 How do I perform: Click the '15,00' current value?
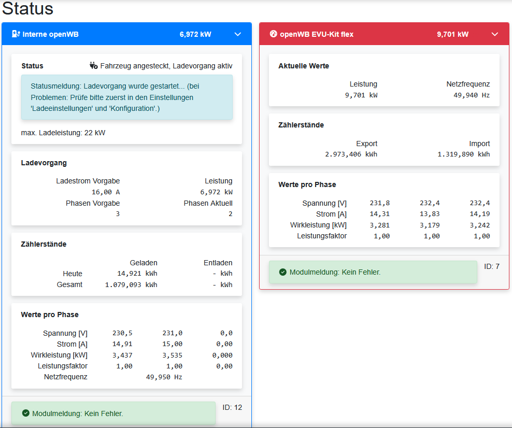(173, 344)
